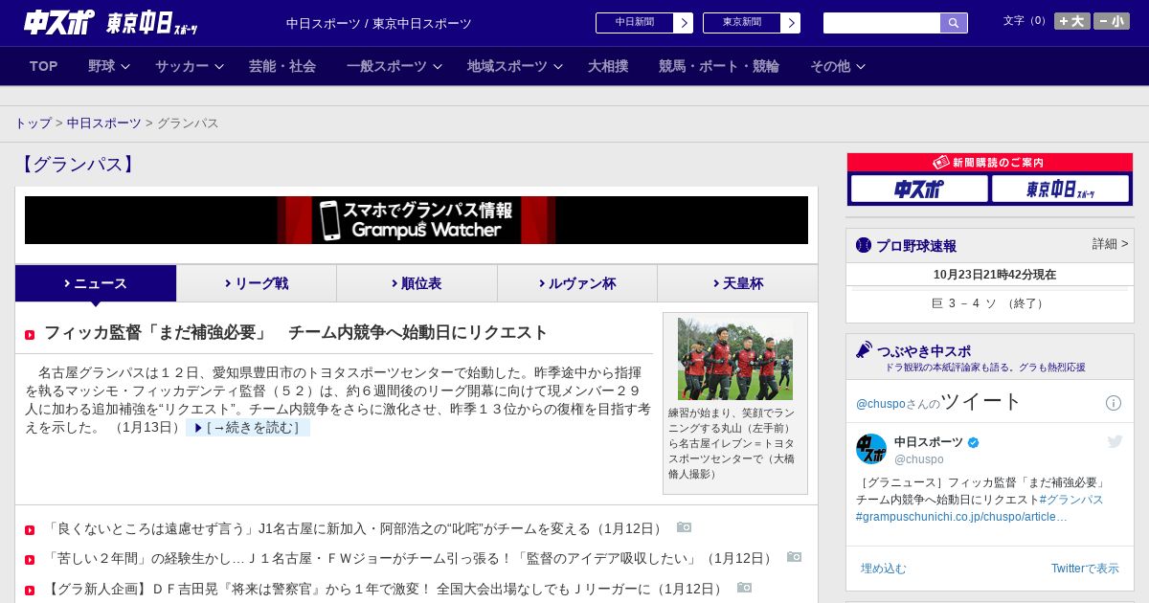
Task: Click the search magnifier button
Action: [x=954, y=23]
